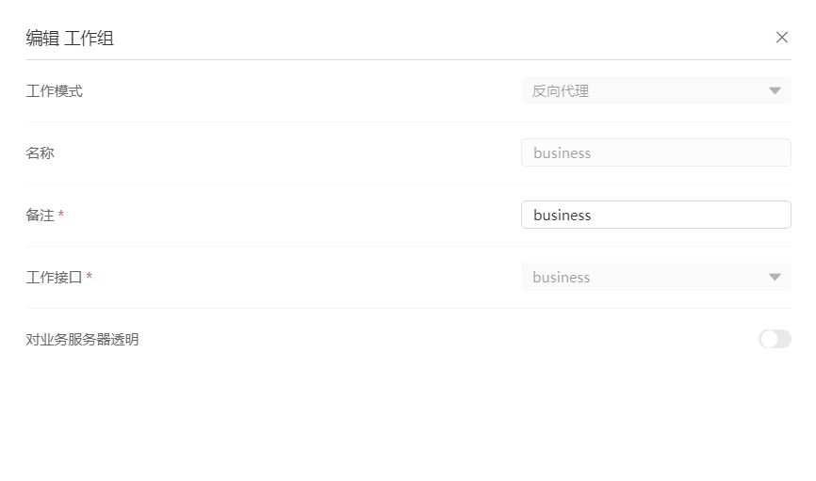Click the 工作接口 label text
816x481 pixels.
point(55,278)
